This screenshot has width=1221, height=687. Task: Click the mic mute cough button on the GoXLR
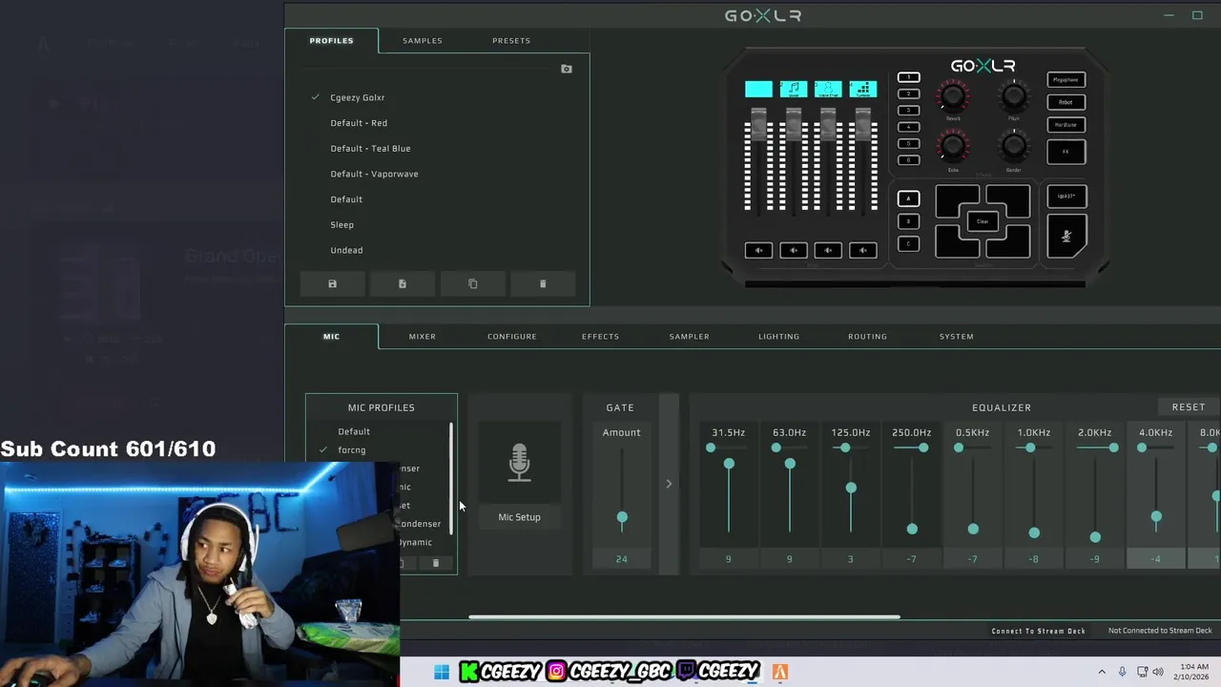pyautogui.click(x=1066, y=236)
